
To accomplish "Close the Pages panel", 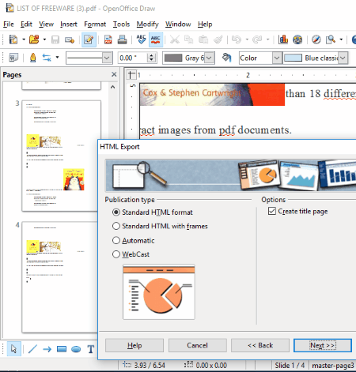I will (x=114, y=74).
